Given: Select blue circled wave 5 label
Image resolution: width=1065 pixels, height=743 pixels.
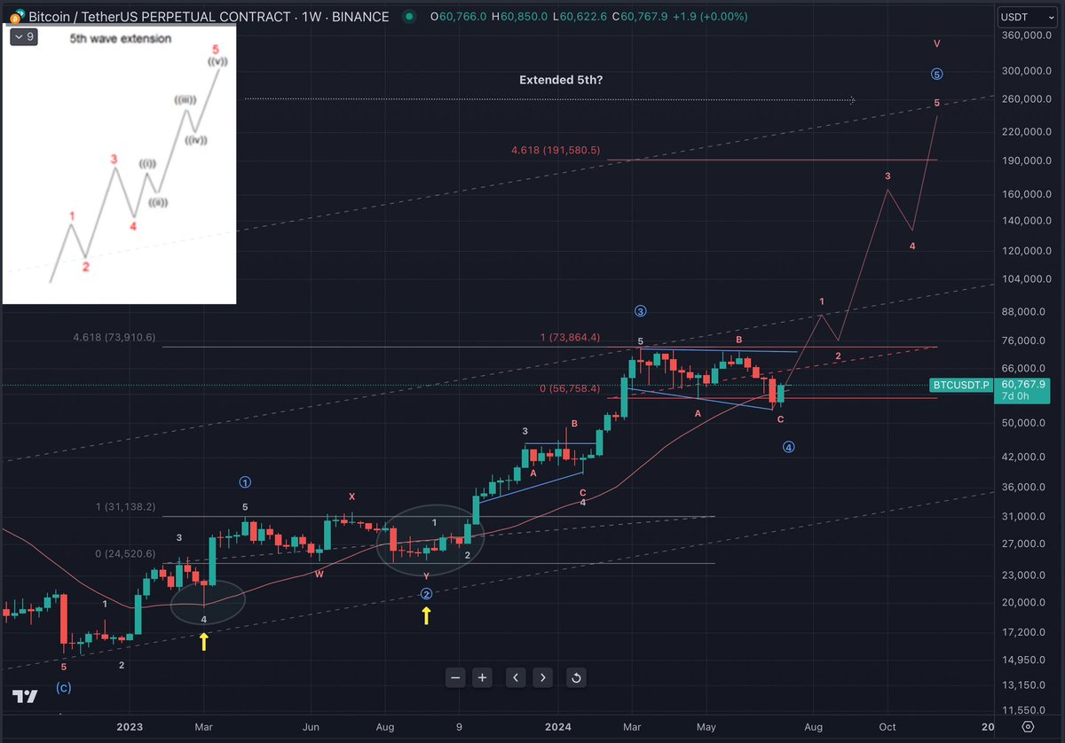Looking at the screenshot, I should point(937,74).
